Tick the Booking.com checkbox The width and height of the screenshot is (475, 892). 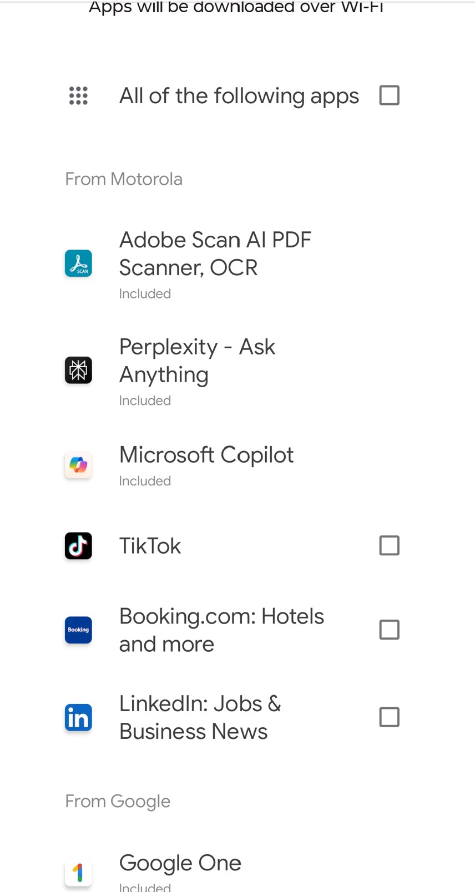point(389,630)
